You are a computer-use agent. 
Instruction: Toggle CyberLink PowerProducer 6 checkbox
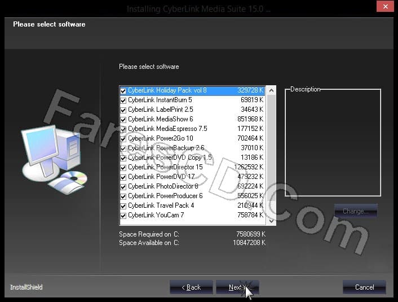click(123, 196)
